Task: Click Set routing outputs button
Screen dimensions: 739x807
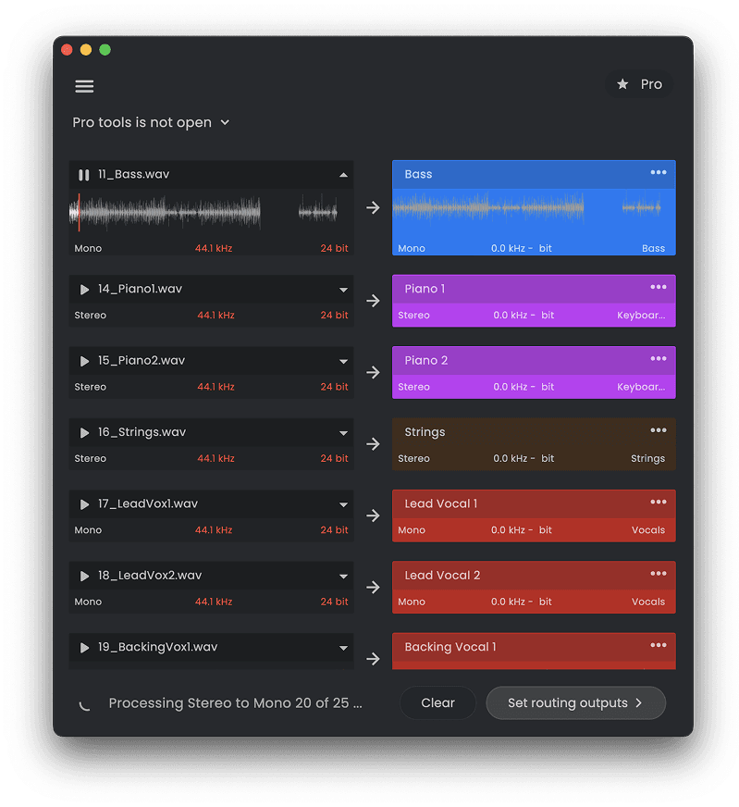Action: point(575,703)
